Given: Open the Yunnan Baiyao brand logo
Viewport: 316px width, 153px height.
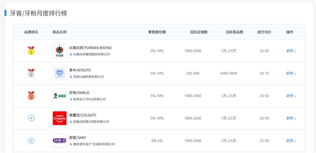Looking at the screenshot, I should pyautogui.click(x=59, y=51).
